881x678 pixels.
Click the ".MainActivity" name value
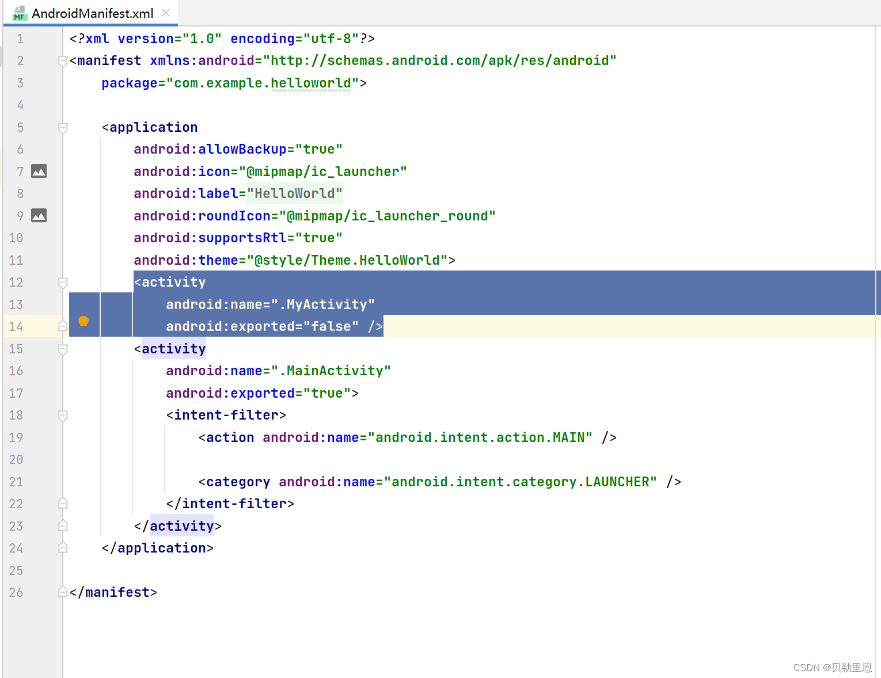tap(331, 371)
